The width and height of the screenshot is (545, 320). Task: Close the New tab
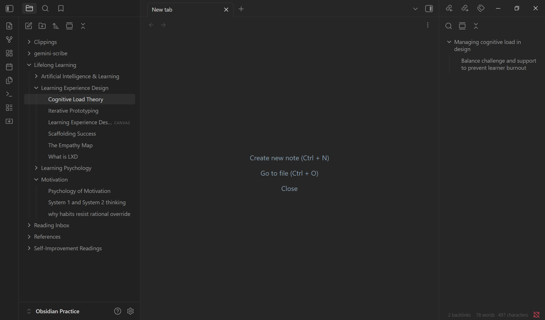point(226,10)
